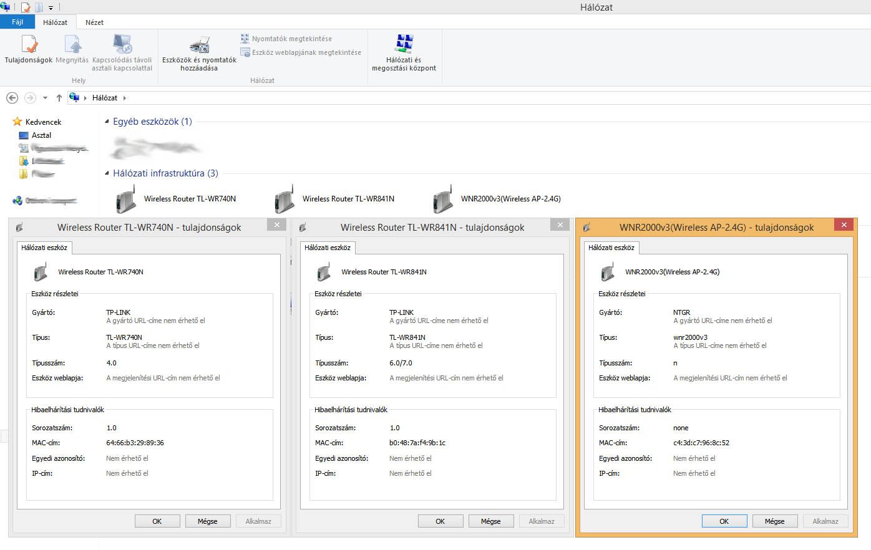This screenshot has height=550, width=871.
Task: Click MAC address 64:66:b3:29:89:36
Action: click(x=135, y=443)
